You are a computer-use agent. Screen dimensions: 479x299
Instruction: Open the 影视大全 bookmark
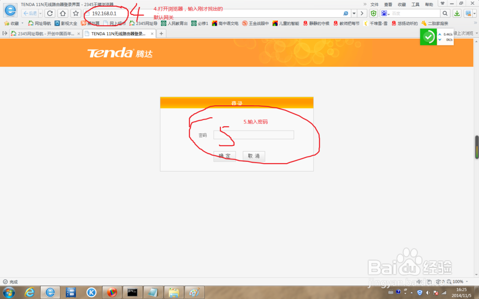pyautogui.click(x=66, y=23)
